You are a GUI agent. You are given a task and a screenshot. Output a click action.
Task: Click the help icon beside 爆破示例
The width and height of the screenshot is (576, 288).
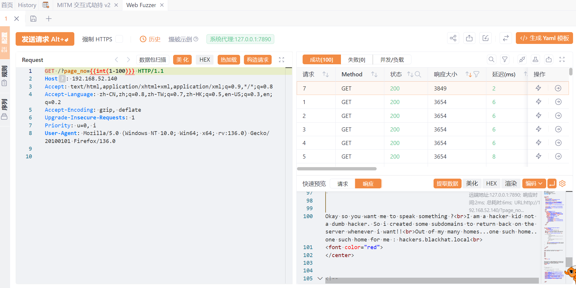click(196, 39)
